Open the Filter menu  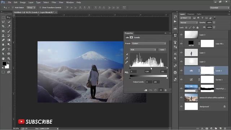click(54, 3)
